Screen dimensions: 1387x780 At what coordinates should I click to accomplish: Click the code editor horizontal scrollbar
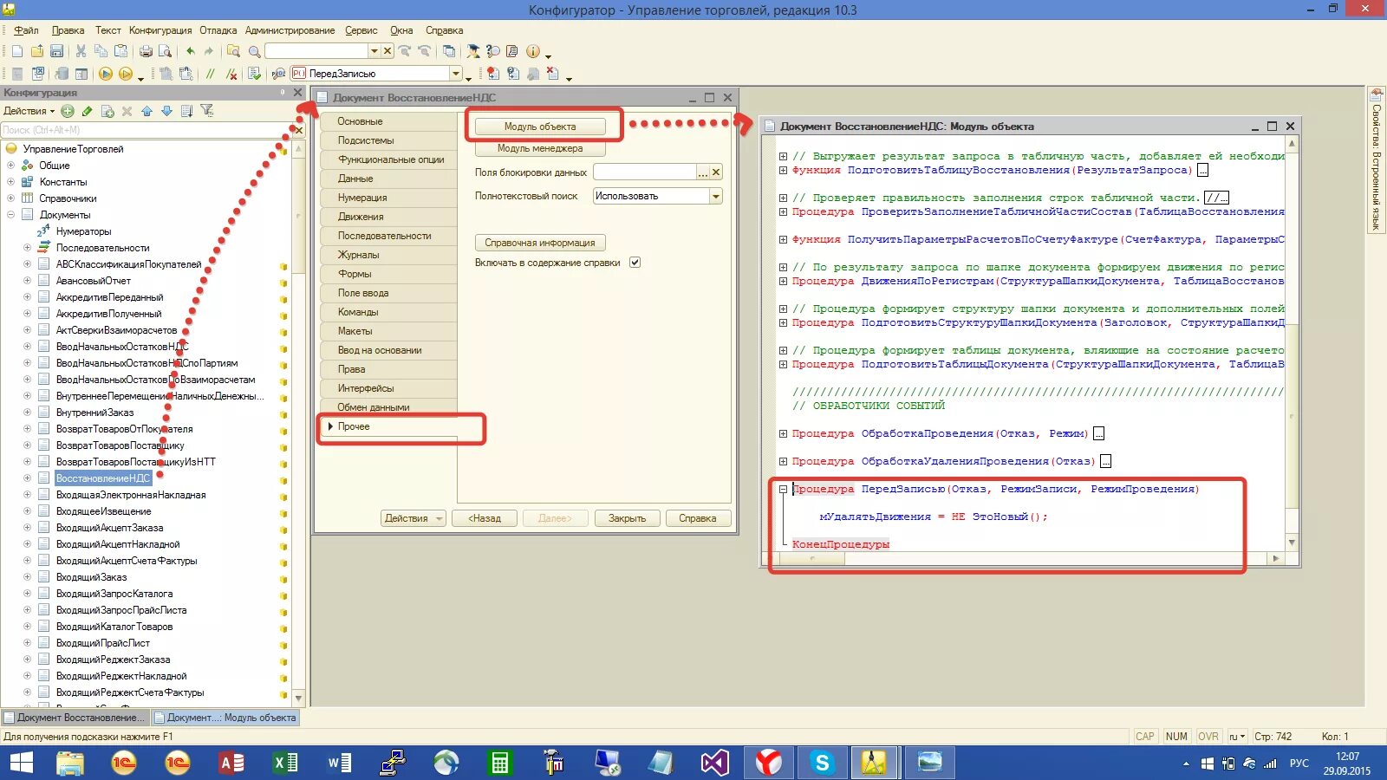(x=1025, y=559)
